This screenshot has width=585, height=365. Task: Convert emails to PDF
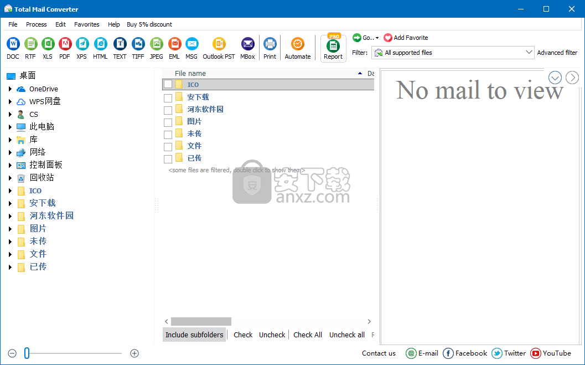(65, 48)
